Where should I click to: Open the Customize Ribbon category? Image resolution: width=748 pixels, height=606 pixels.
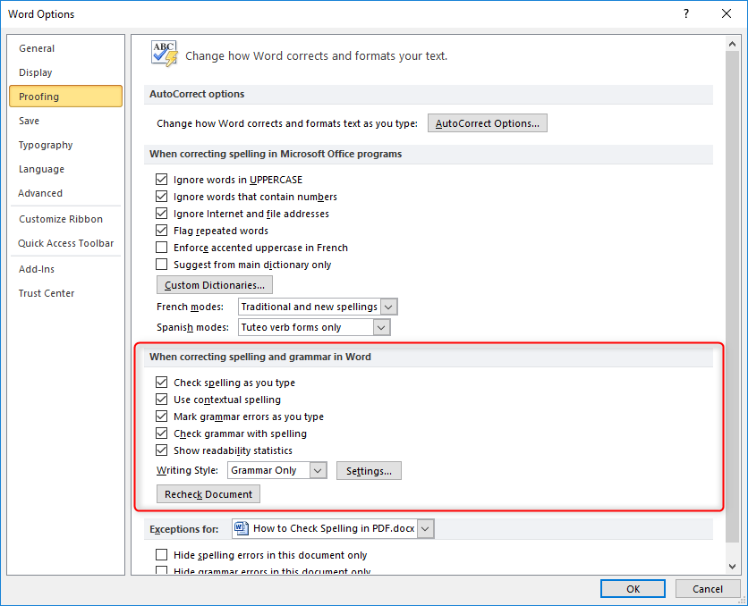tap(61, 219)
